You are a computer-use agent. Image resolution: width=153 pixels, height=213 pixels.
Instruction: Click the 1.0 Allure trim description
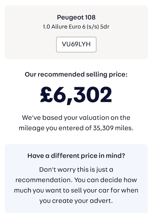click(x=76, y=26)
